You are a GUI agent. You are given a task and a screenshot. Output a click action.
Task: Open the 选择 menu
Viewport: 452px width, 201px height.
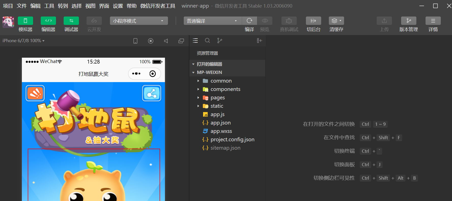(77, 6)
